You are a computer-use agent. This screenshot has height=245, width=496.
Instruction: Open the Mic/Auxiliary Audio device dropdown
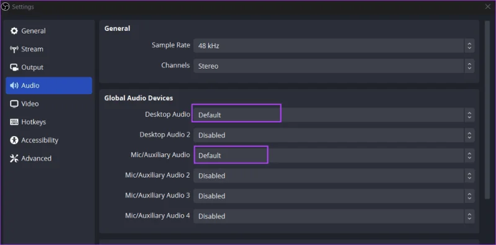pyautogui.click(x=334, y=155)
